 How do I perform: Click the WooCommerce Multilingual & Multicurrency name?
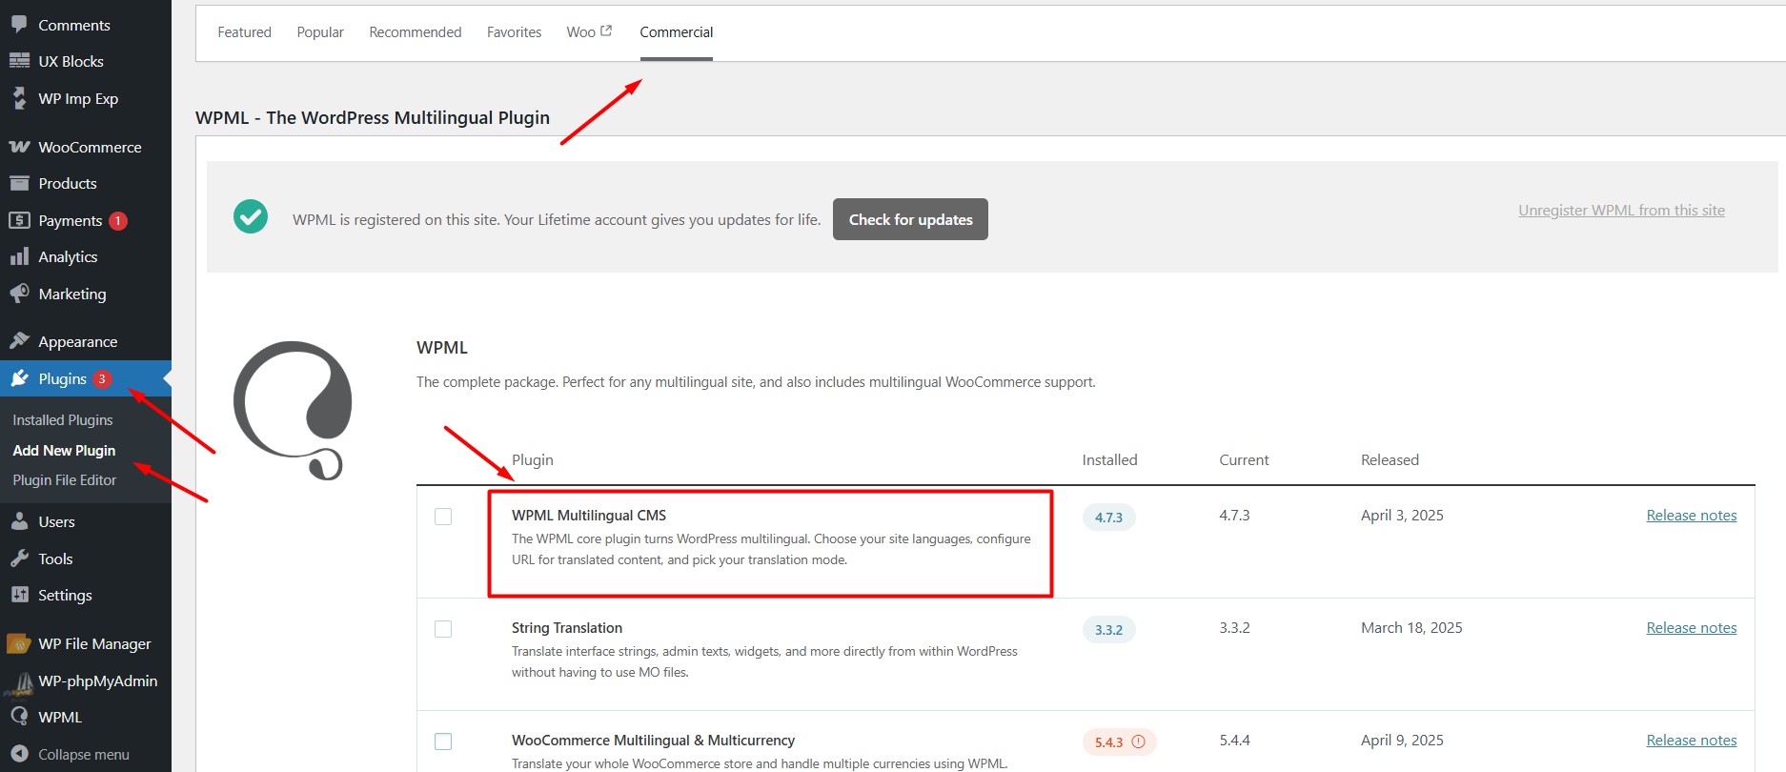[x=653, y=741]
